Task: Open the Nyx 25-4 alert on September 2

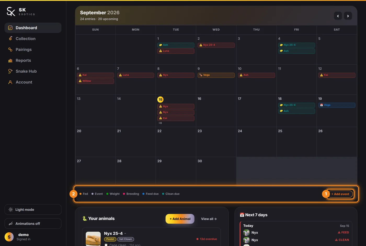Action: pyautogui.click(x=216, y=45)
